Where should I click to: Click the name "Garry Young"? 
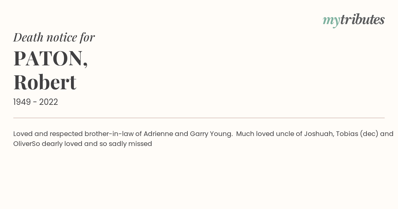coord(211,134)
